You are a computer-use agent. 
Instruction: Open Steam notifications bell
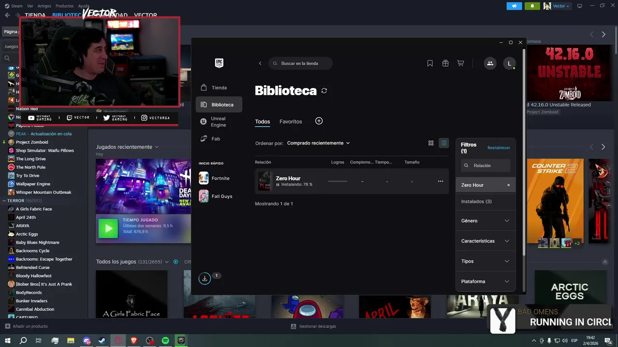(532, 6)
